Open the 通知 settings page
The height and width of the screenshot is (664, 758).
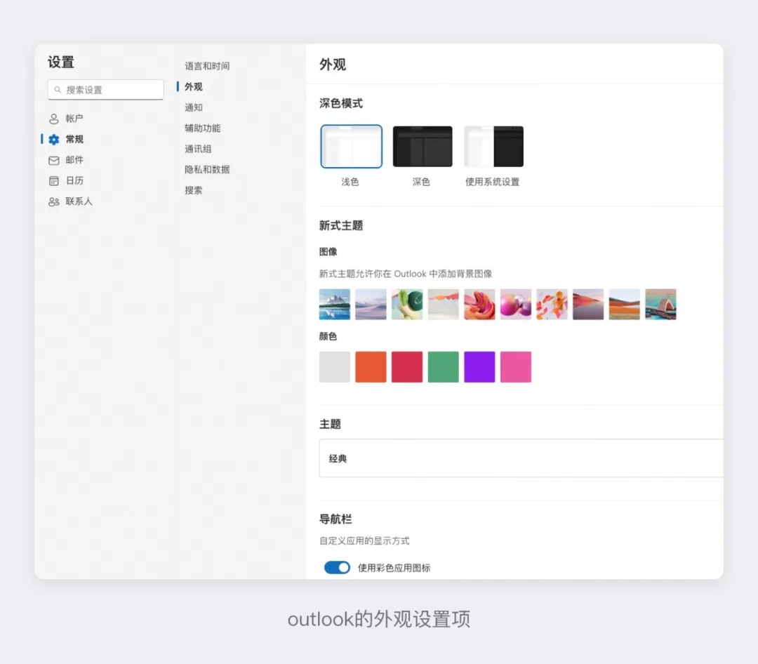[x=194, y=108]
